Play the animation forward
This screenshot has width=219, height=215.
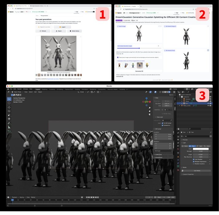click(x=94, y=197)
